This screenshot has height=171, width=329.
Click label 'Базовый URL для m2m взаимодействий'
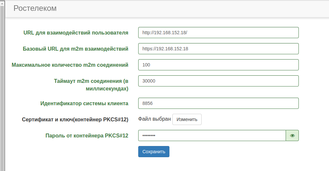(76, 49)
